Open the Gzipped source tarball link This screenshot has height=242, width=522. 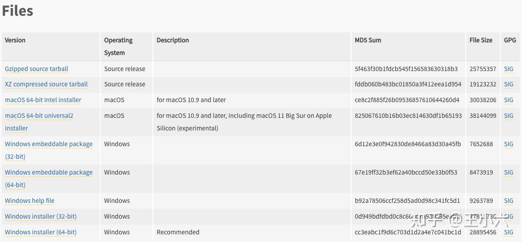coord(36,69)
